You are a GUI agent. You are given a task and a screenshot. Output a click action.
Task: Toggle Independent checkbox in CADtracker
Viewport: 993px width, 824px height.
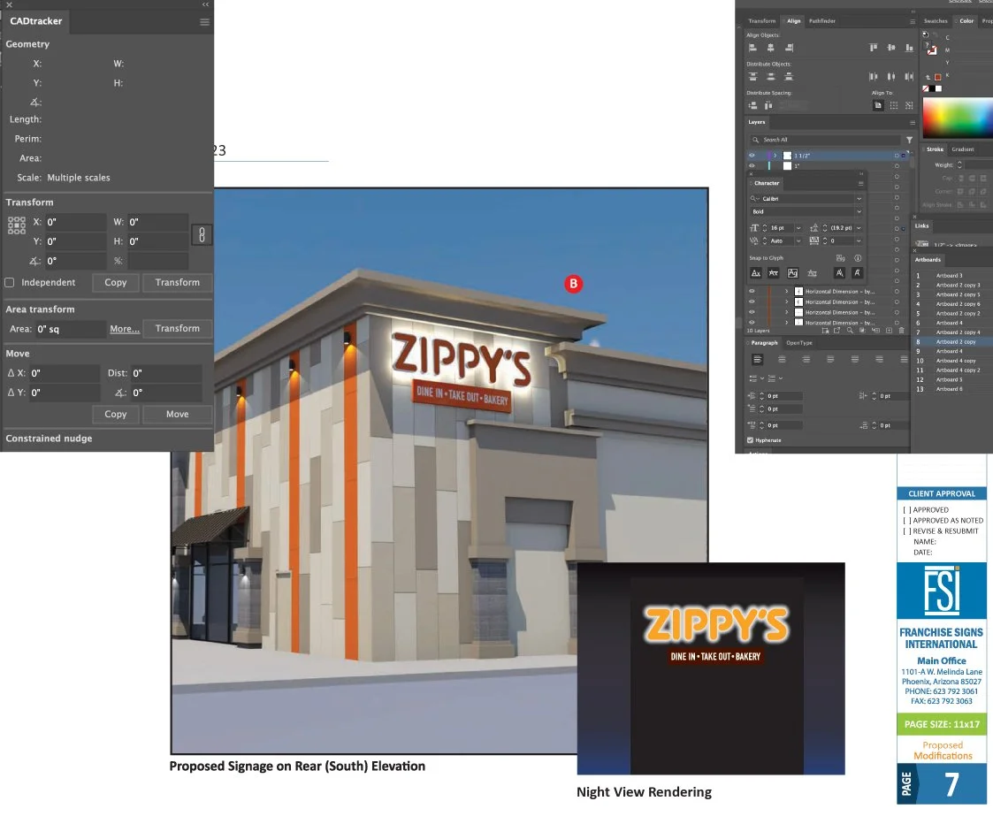(10, 283)
